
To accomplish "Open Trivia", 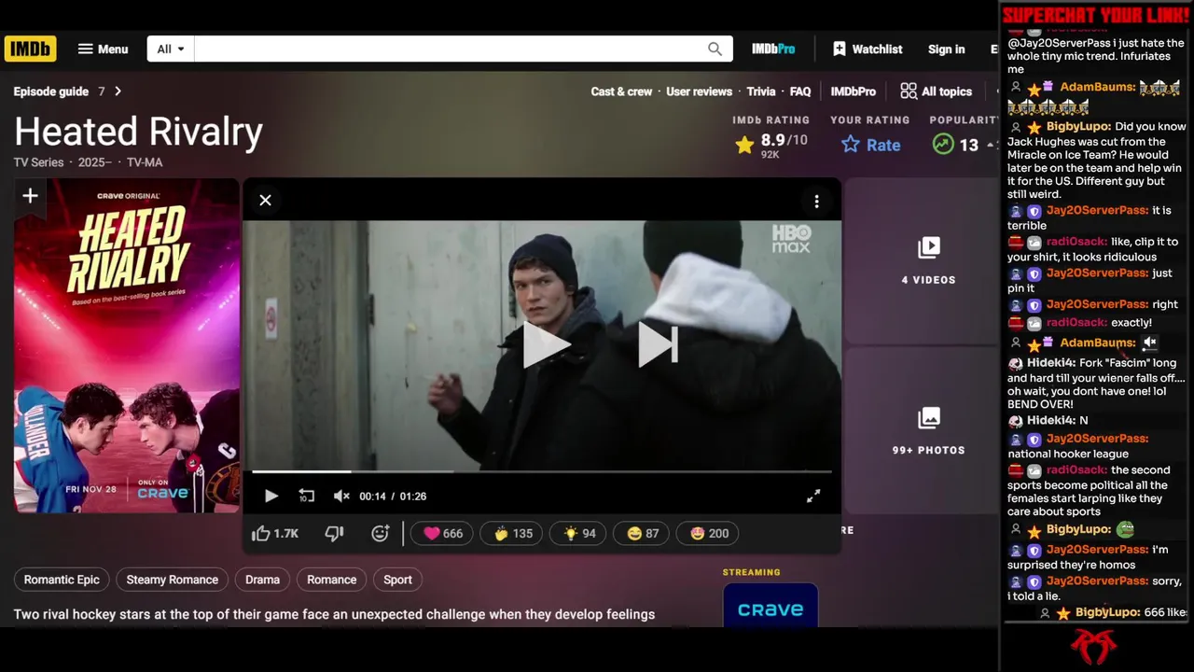I will (x=761, y=91).
